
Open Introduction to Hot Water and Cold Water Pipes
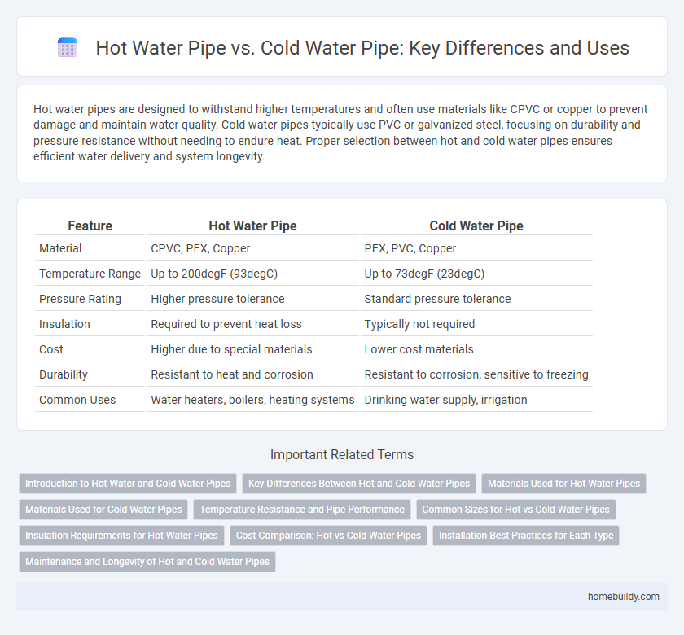click(128, 484)
